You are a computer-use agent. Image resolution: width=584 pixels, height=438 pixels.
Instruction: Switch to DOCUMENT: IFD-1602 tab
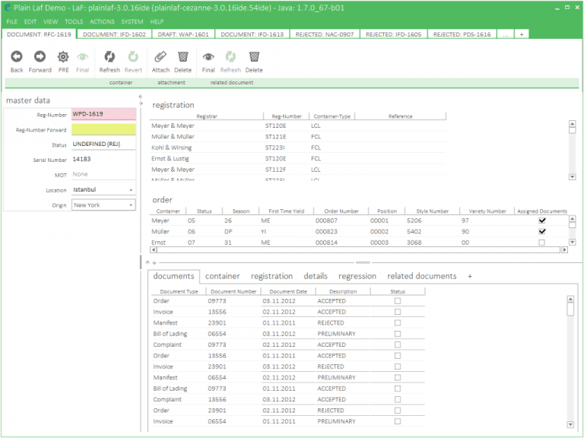(x=114, y=34)
